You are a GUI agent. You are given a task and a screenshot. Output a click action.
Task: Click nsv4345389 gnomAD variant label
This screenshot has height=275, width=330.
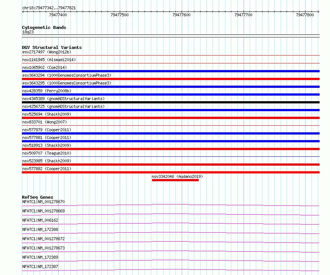click(x=63, y=99)
